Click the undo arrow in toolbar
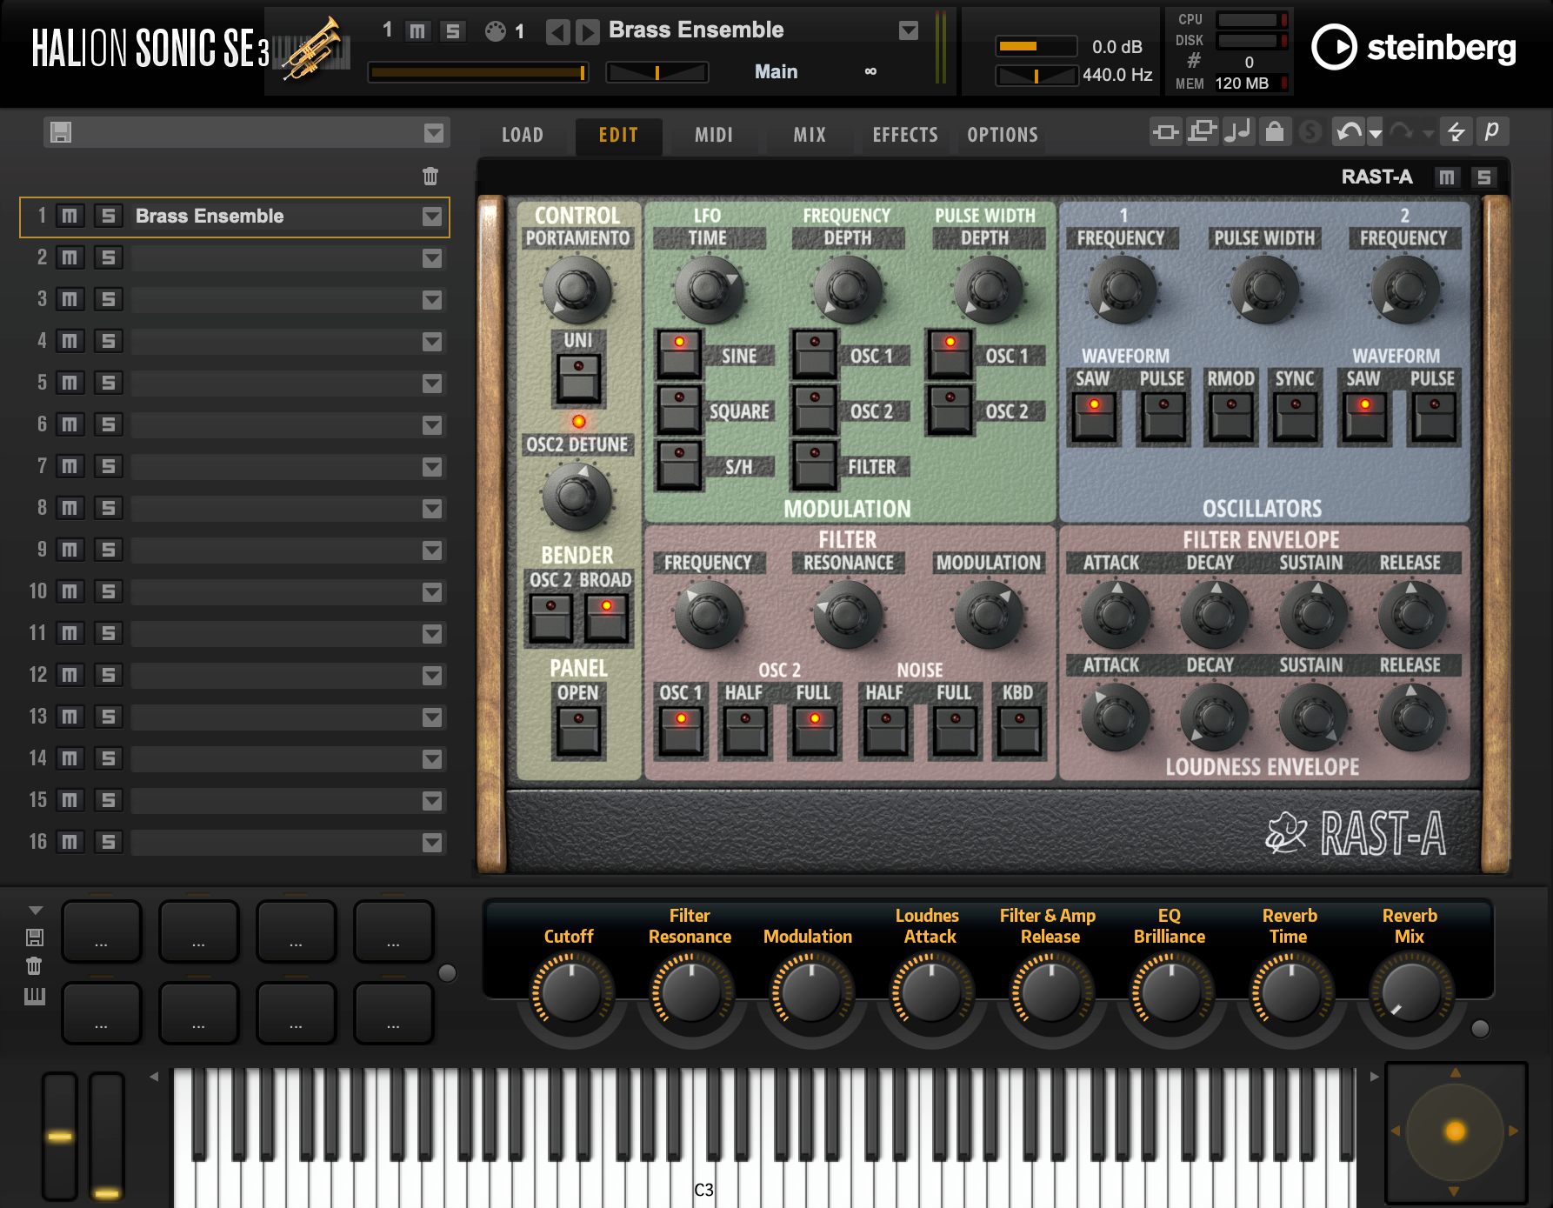Image resolution: width=1553 pixels, height=1208 pixels. [x=1348, y=132]
